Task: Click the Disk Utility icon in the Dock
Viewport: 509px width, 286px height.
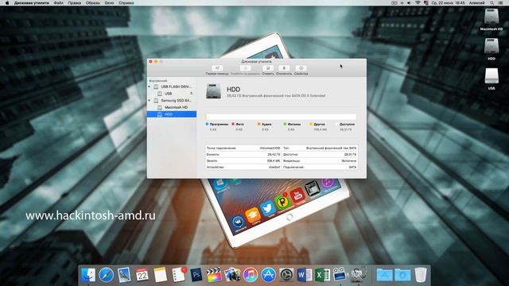Action: [x=359, y=275]
